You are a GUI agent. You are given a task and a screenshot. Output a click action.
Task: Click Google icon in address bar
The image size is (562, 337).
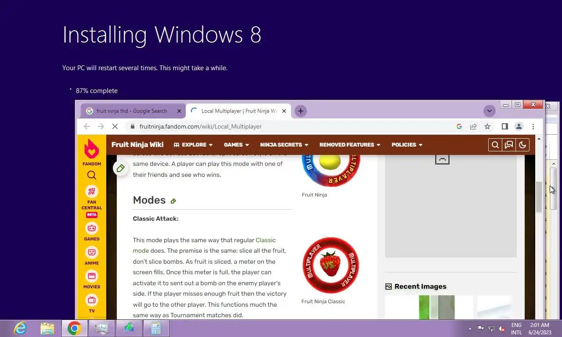tap(459, 126)
